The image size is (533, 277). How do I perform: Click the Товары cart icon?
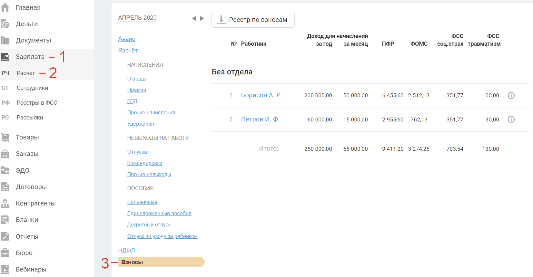pyautogui.click(x=5, y=137)
